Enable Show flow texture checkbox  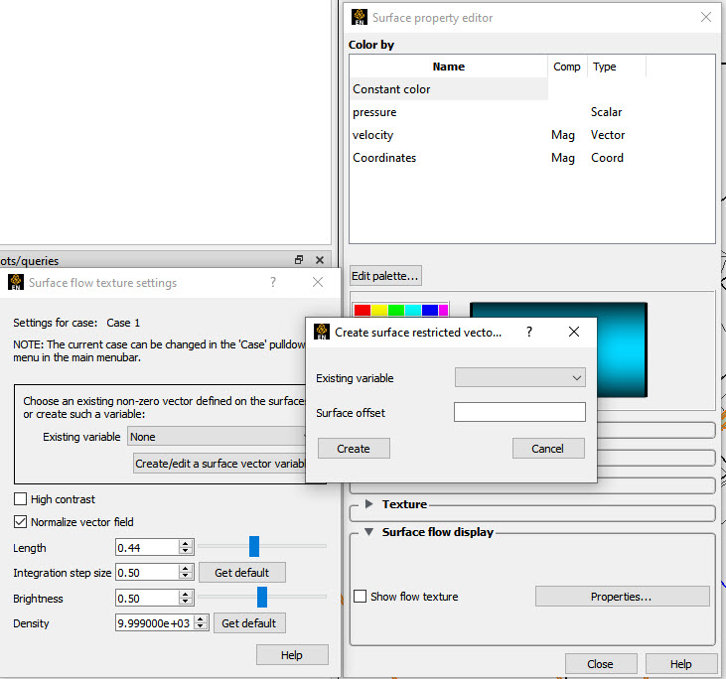click(x=360, y=597)
